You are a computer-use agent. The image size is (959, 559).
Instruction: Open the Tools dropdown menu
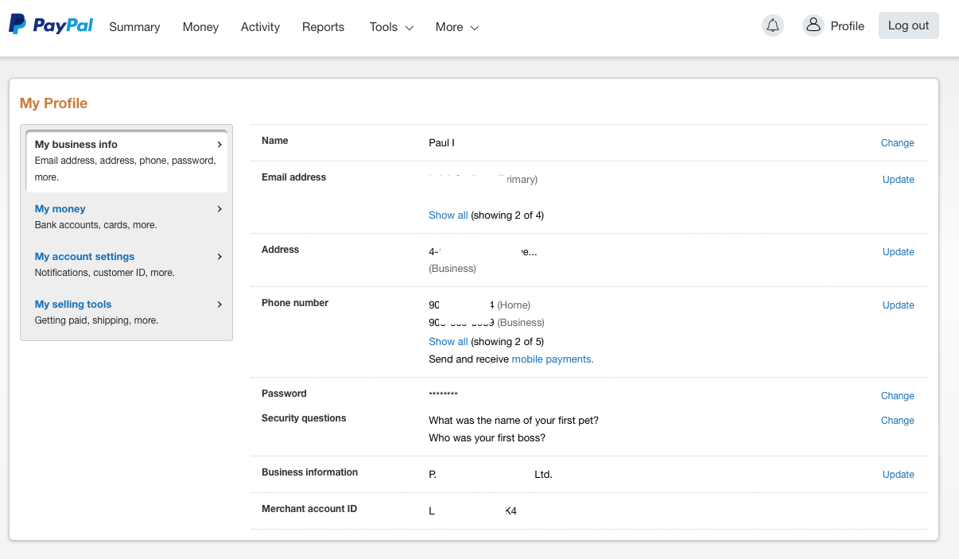(391, 27)
